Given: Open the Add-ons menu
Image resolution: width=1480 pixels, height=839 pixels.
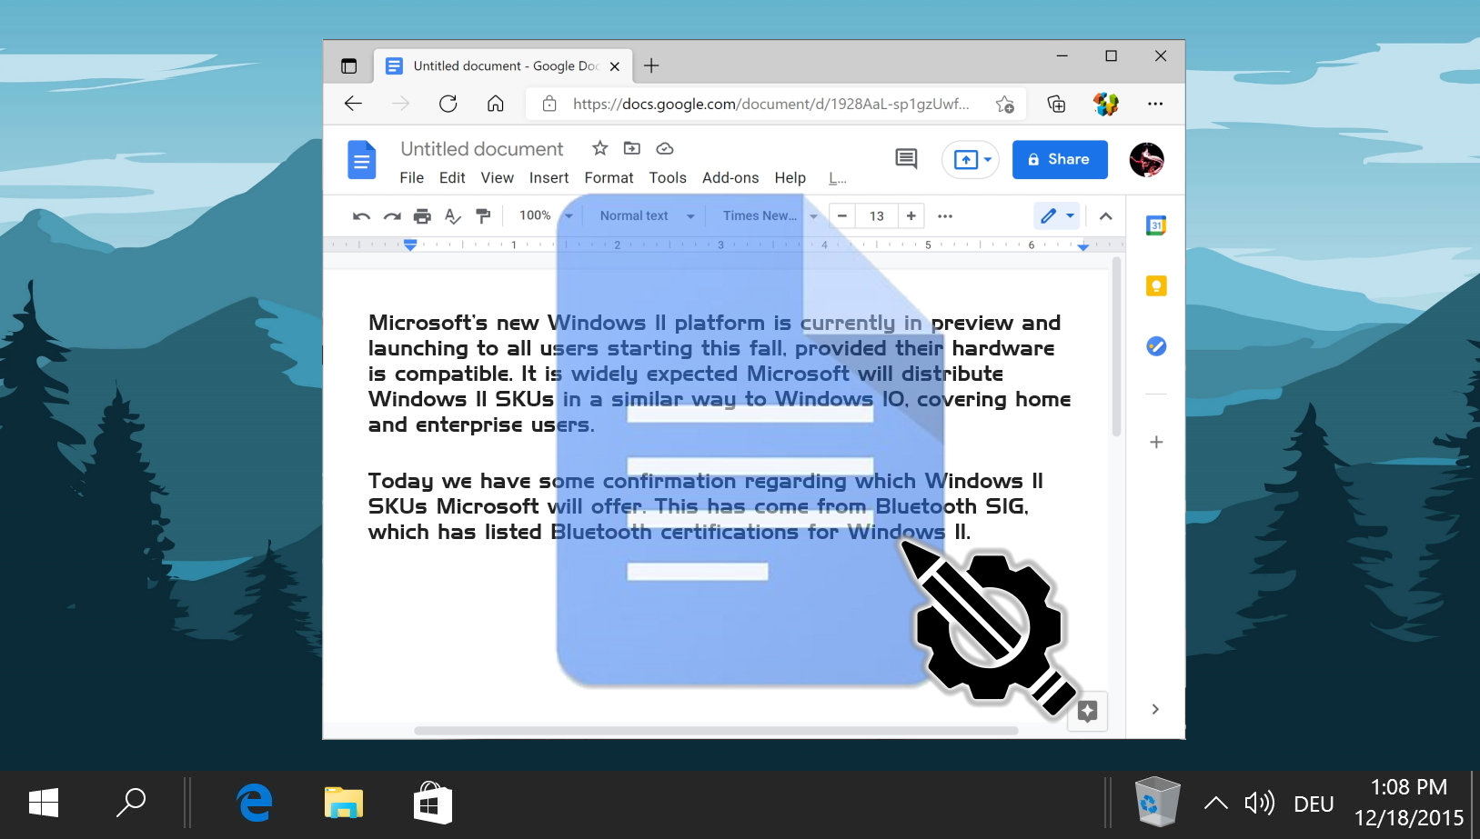Looking at the screenshot, I should click(x=730, y=178).
